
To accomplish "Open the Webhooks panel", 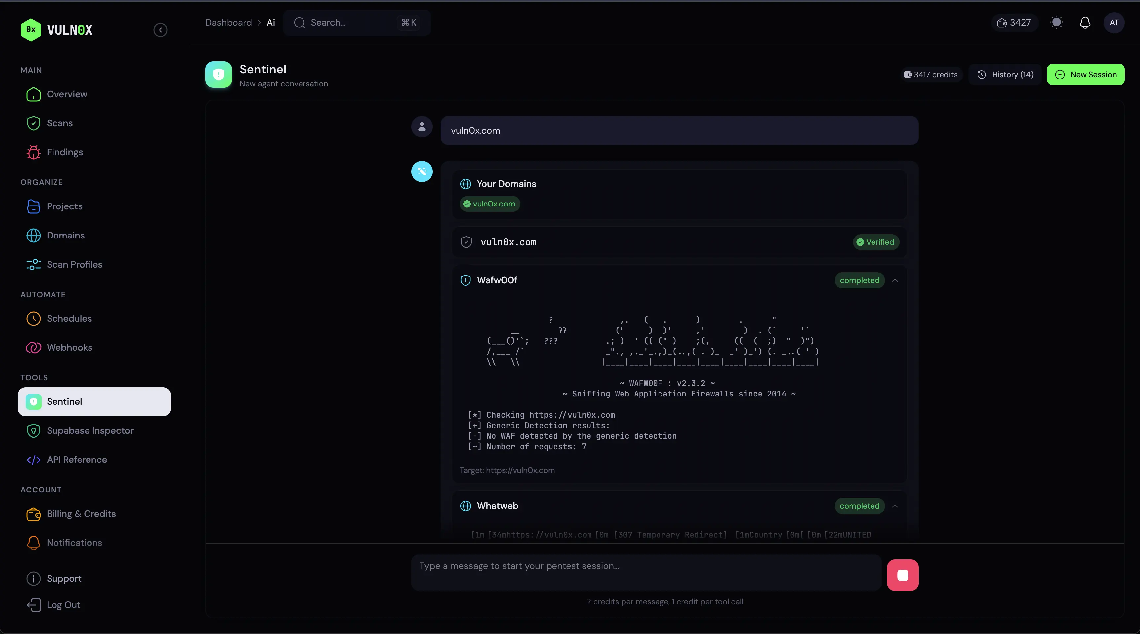I will pyautogui.click(x=69, y=347).
